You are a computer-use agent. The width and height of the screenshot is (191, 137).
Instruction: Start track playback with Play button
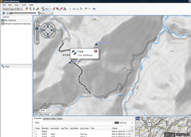tap(4, 13)
